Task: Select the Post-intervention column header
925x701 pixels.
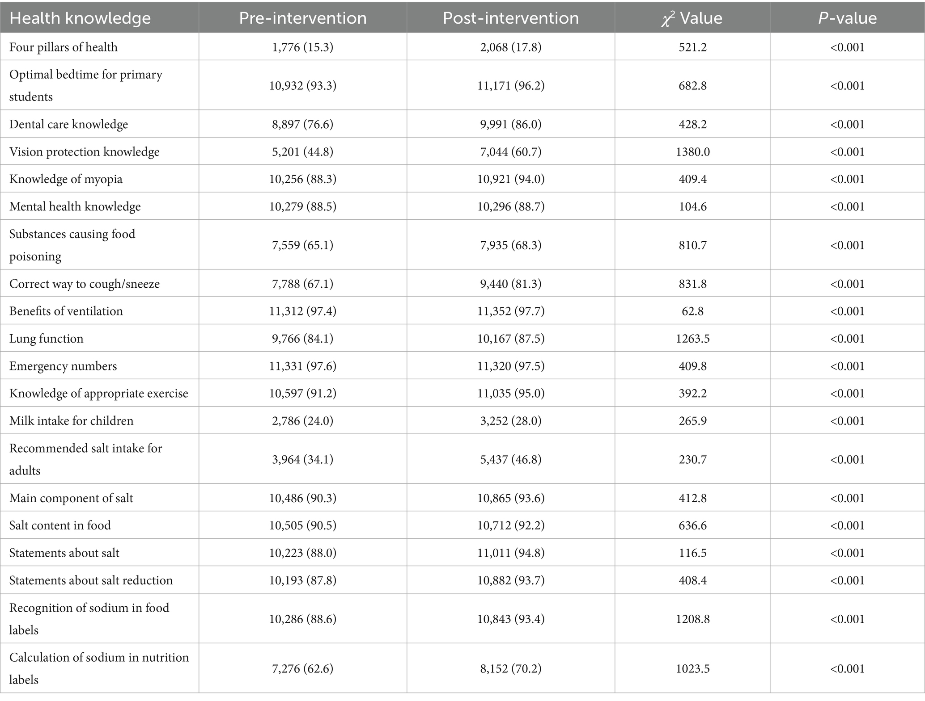Action: point(510,18)
